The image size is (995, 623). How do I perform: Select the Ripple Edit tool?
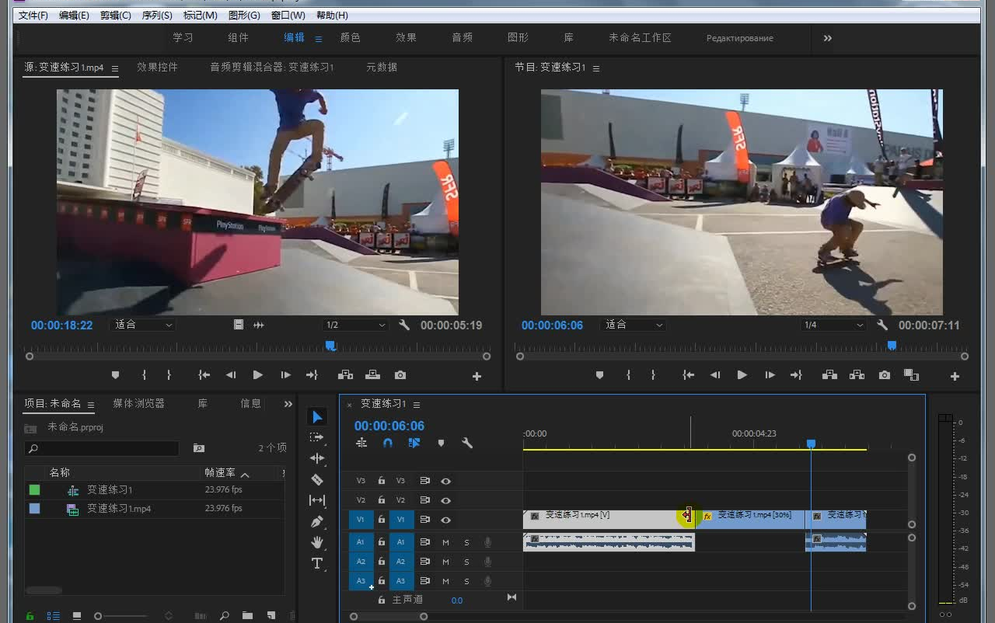coord(316,458)
